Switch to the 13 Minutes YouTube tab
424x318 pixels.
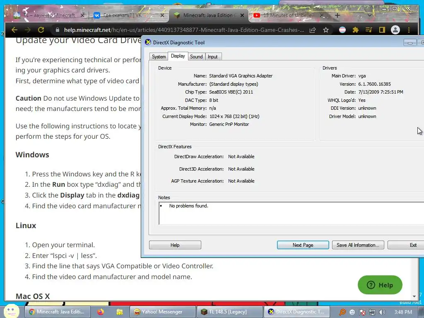287,15
